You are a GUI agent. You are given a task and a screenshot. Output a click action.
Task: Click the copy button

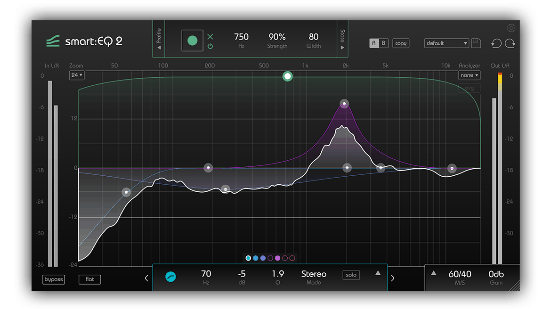tap(401, 43)
